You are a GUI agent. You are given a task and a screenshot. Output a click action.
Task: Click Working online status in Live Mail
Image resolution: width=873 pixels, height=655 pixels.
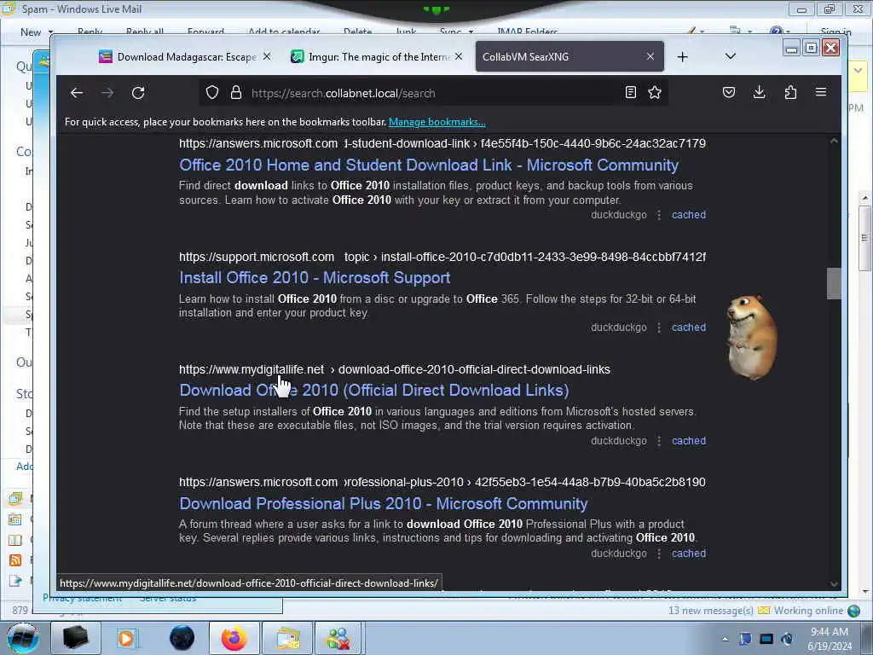pos(808,611)
